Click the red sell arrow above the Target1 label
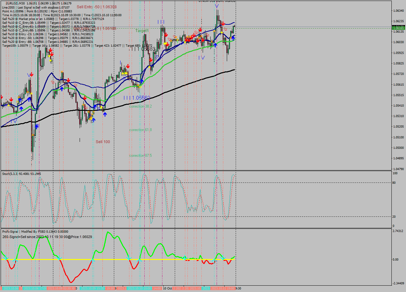Viewport: 406px width, 292px height. point(166,35)
